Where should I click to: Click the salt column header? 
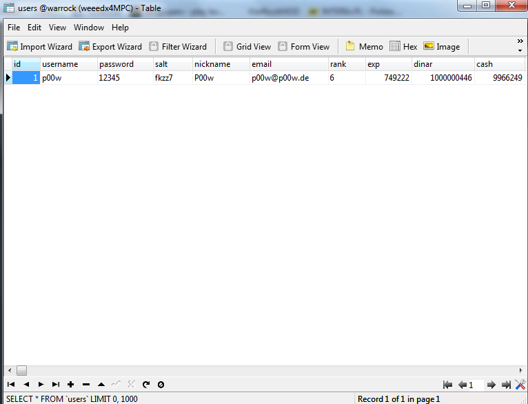pyautogui.click(x=173, y=64)
